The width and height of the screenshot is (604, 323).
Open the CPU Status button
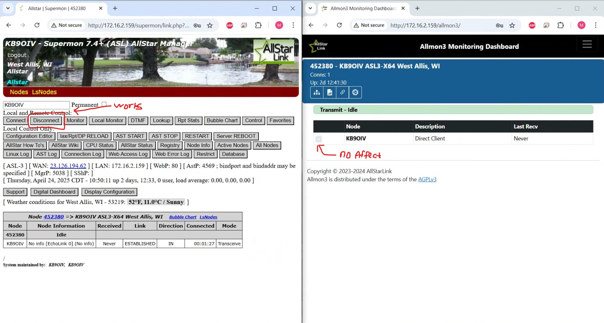pyautogui.click(x=100, y=145)
